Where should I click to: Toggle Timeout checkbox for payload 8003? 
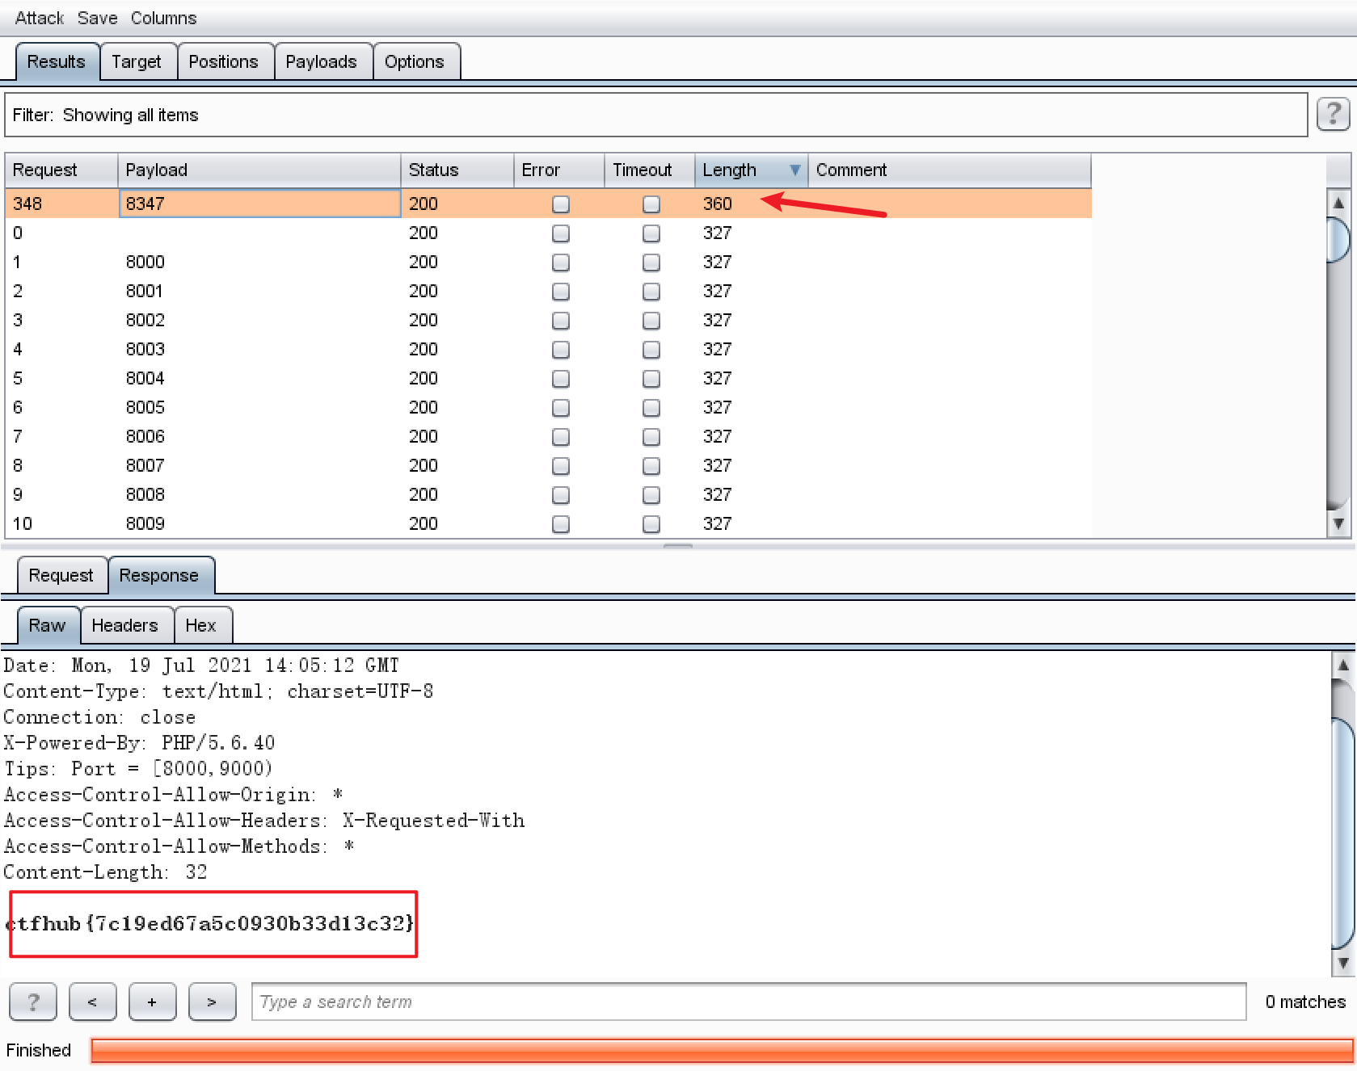point(651,350)
